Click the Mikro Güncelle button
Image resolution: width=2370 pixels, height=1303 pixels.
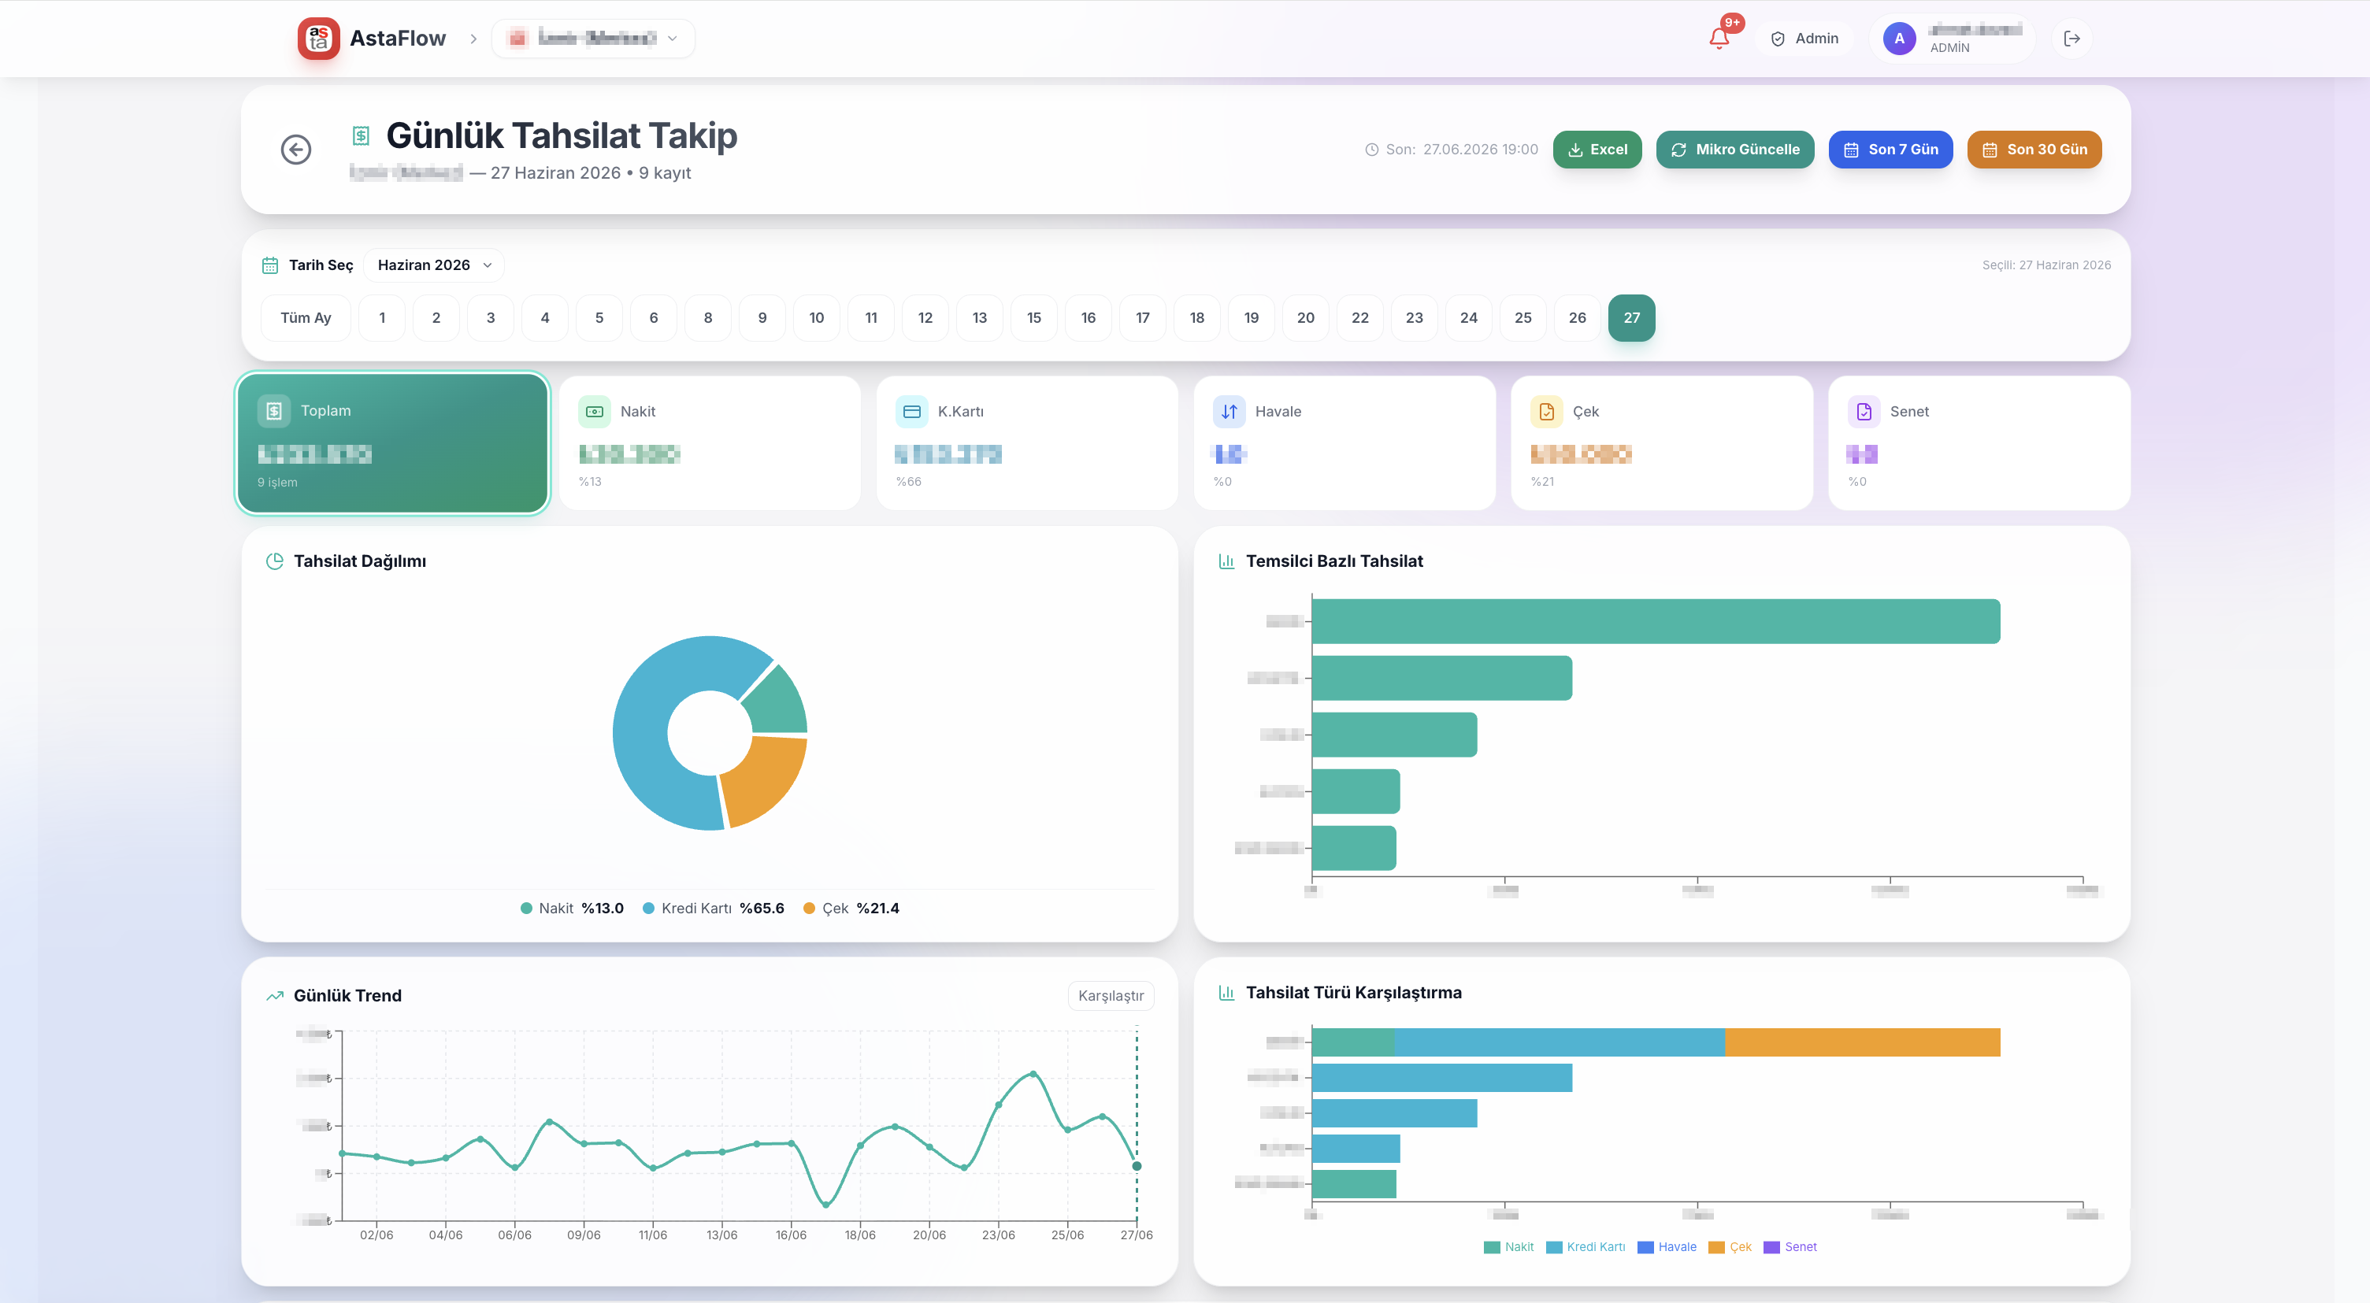[1735, 149]
